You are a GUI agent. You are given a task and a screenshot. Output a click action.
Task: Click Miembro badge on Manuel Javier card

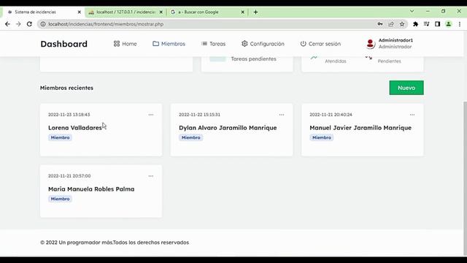pos(322,137)
